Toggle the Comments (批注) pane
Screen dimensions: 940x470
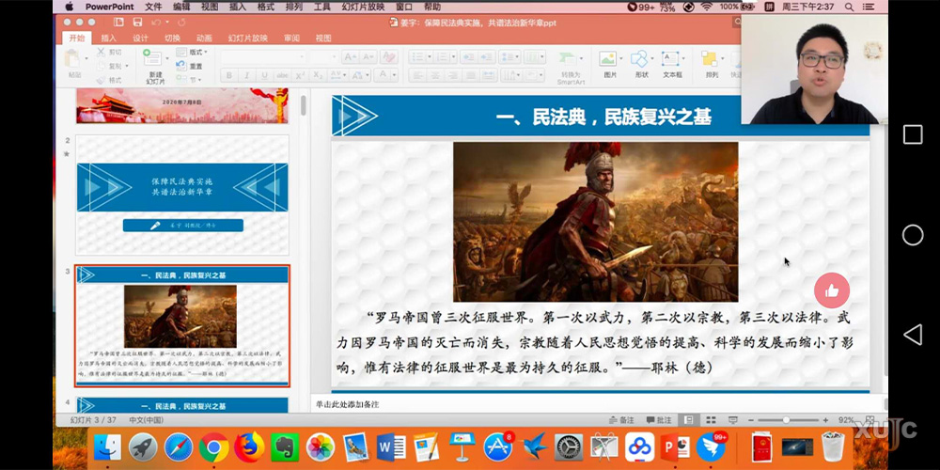tap(659, 419)
